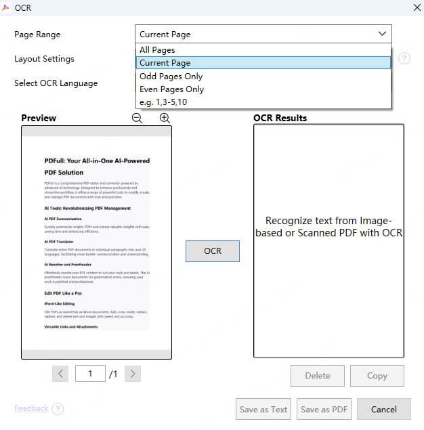The width and height of the screenshot is (424, 430).
Task: Click Save as Text
Action: pos(263,410)
